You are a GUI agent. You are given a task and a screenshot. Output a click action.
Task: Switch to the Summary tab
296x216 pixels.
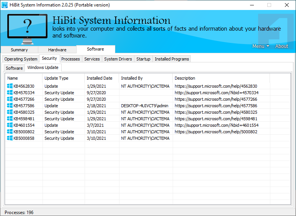pos(19,50)
